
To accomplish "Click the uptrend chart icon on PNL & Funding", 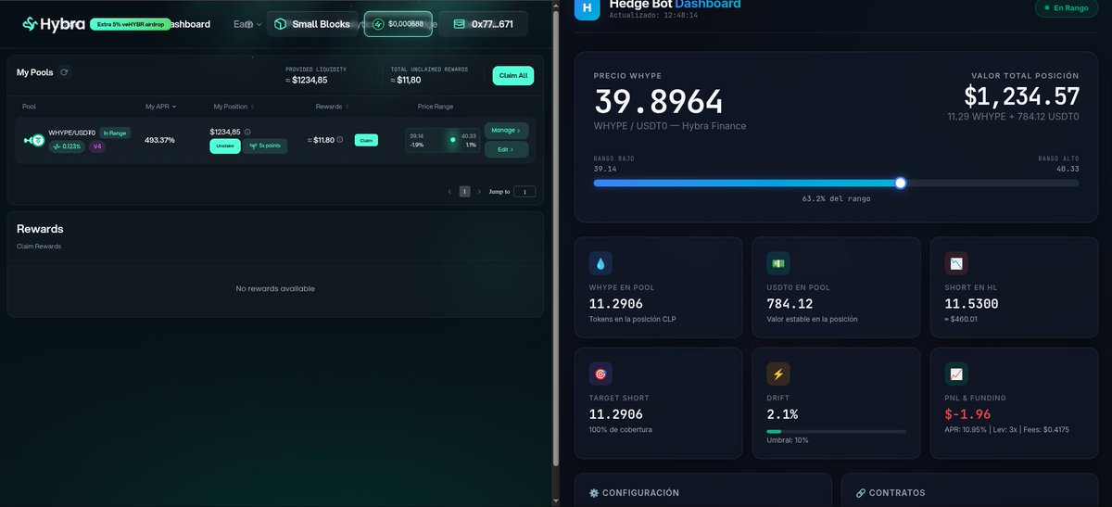I will (956, 374).
